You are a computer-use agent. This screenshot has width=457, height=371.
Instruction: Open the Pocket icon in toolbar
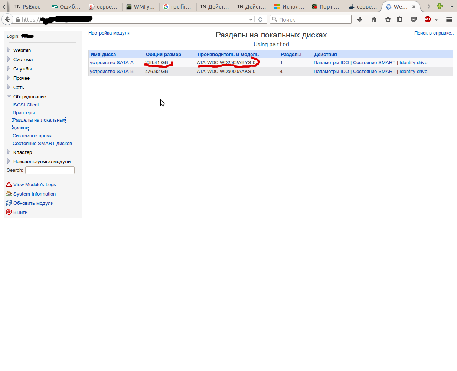coord(413,19)
